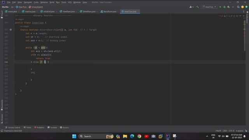
Task: Go to next highlighted error arrow
Action: click(244, 16)
